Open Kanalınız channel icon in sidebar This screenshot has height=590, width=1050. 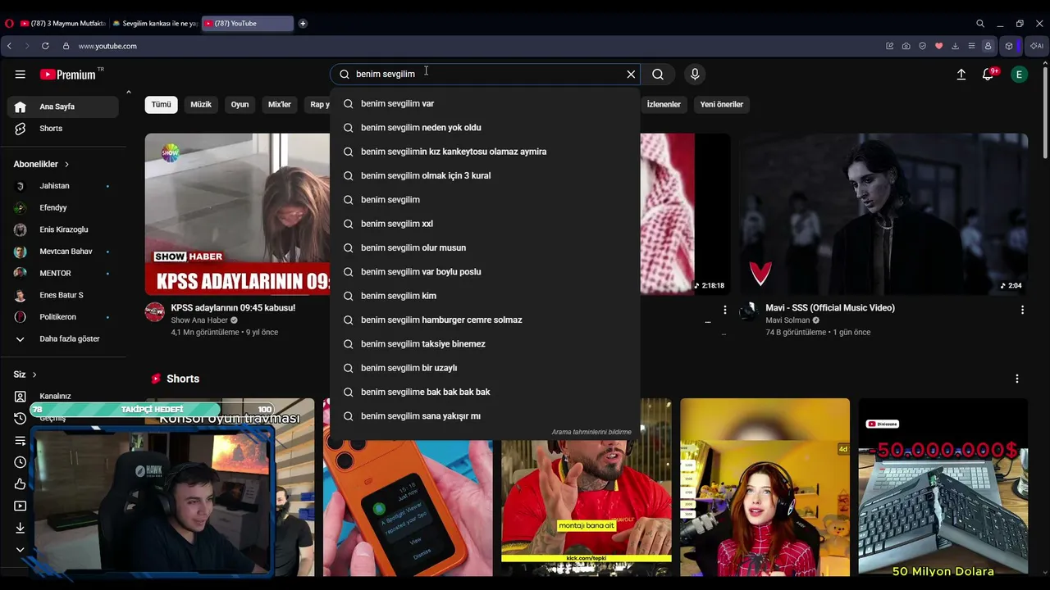[x=21, y=397]
